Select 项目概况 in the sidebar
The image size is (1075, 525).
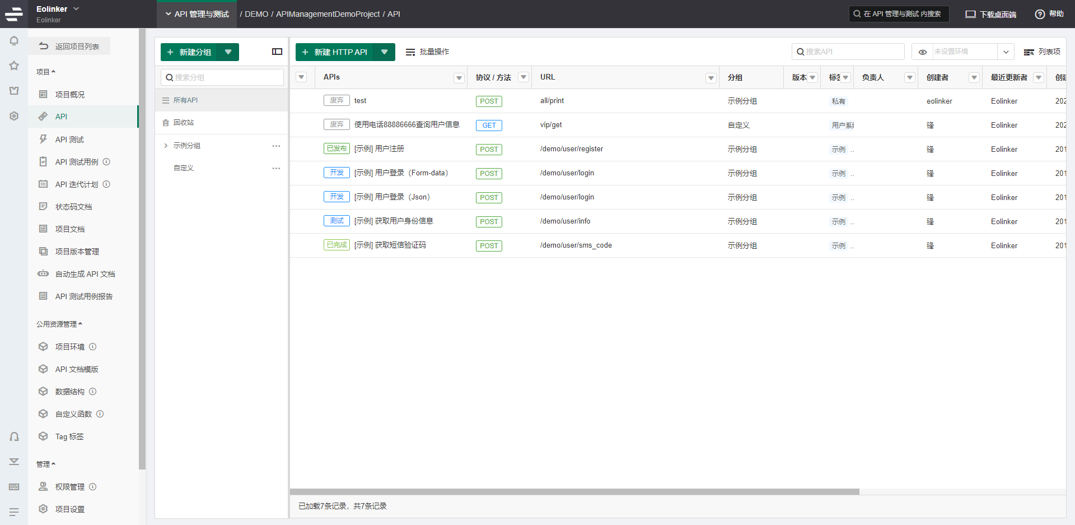point(70,95)
